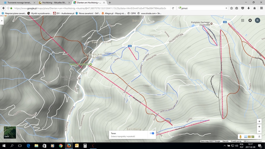Switch to Earth satellite view thumbnail

pos(10,132)
